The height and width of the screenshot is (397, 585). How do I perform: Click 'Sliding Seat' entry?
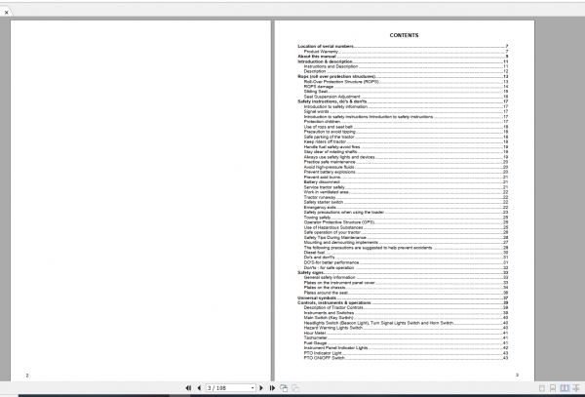click(316, 92)
